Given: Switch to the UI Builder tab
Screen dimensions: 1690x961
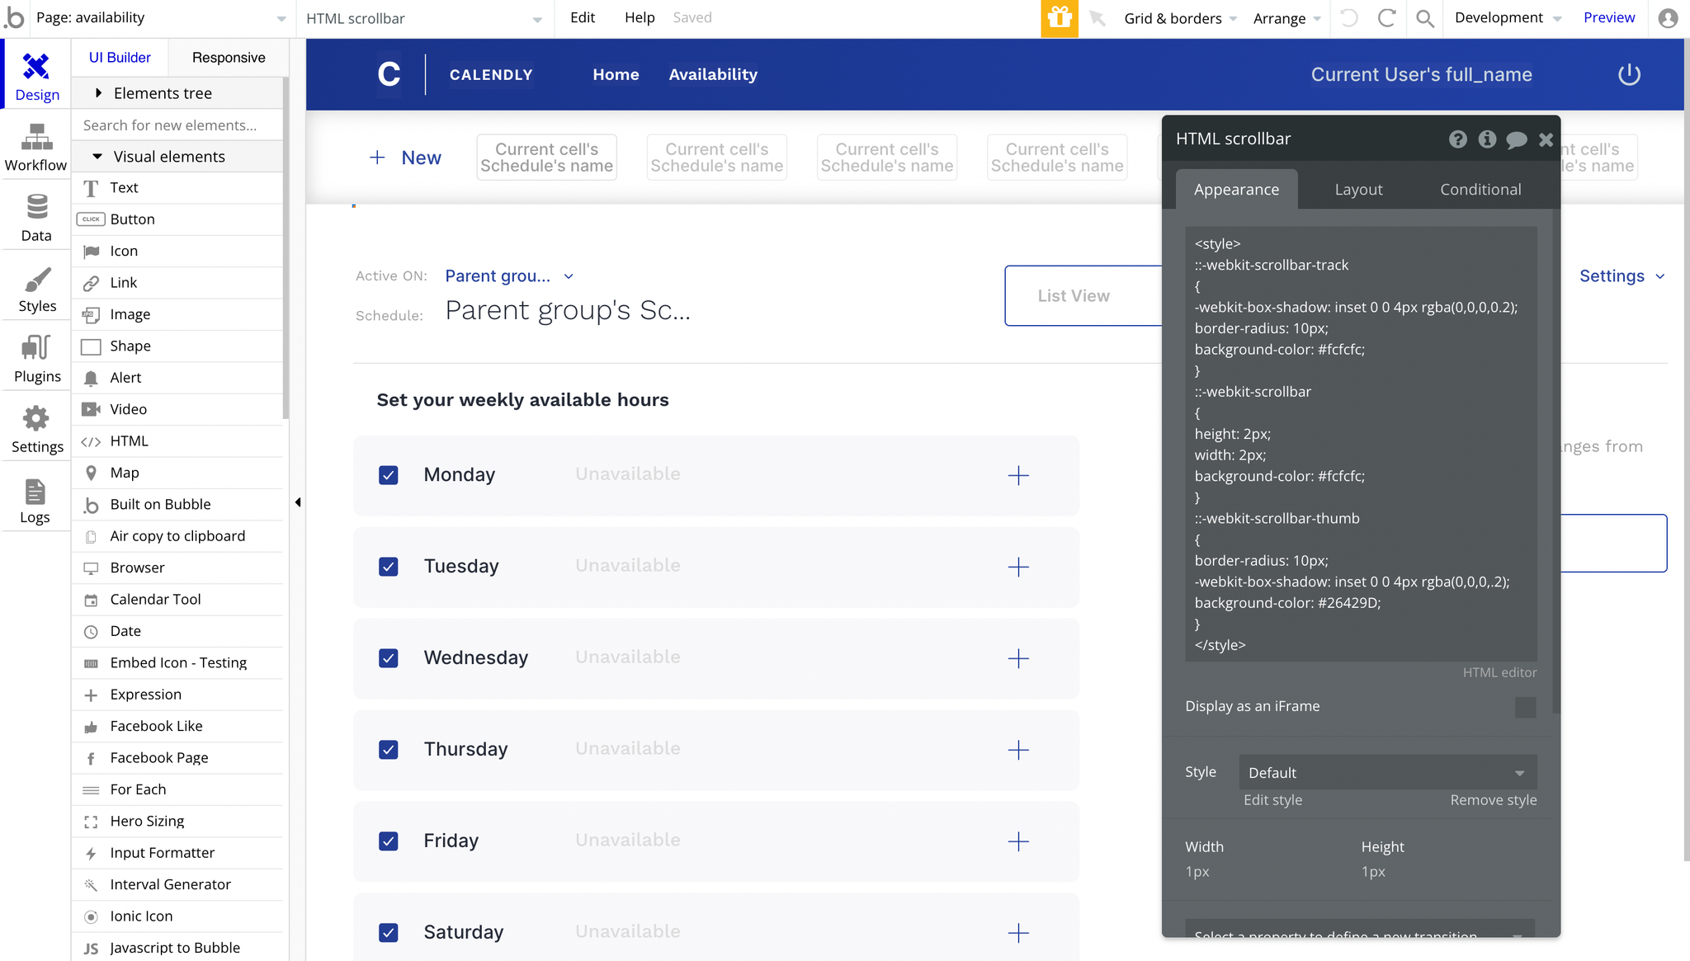Looking at the screenshot, I should 120,58.
